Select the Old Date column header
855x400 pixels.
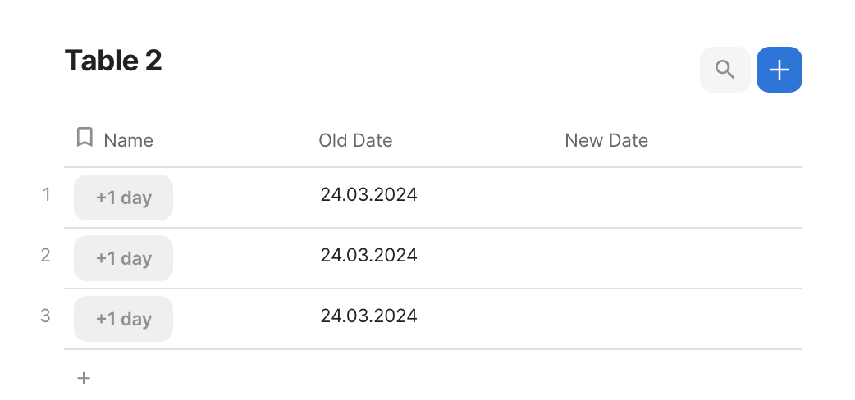(355, 140)
